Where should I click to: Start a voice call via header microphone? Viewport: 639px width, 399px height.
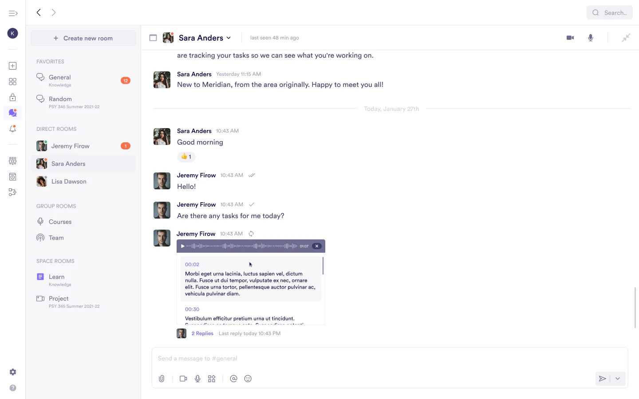(x=591, y=38)
